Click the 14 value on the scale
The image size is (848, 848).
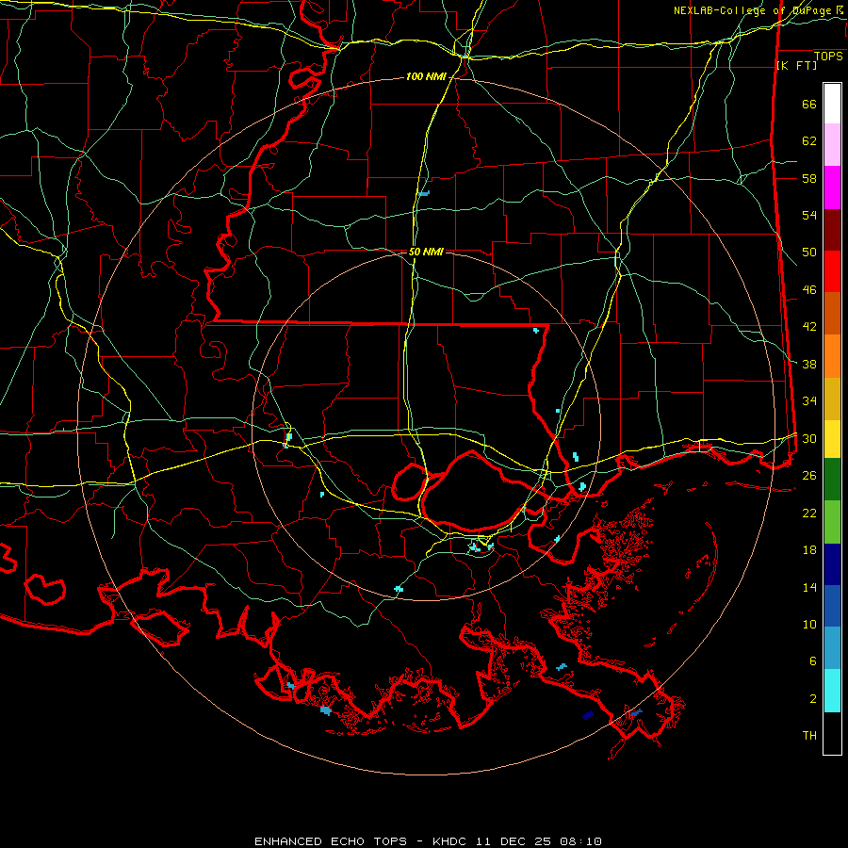click(809, 587)
